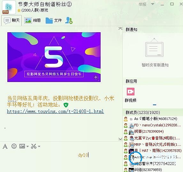The image size is (183, 172).
Task: Switch to the 文件 files tab
Action: (54, 20)
